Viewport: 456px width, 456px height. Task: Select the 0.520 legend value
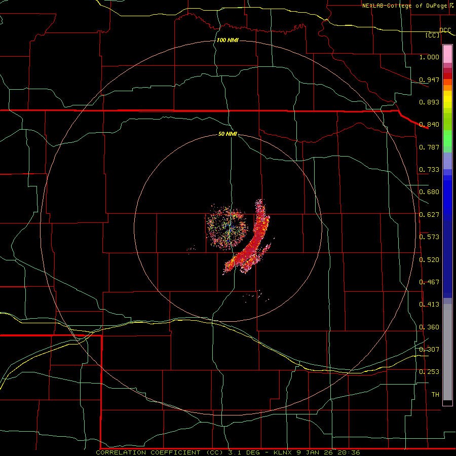pos(429,260)
